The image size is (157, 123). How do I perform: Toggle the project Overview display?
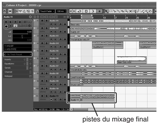click(x=24, y=11)
